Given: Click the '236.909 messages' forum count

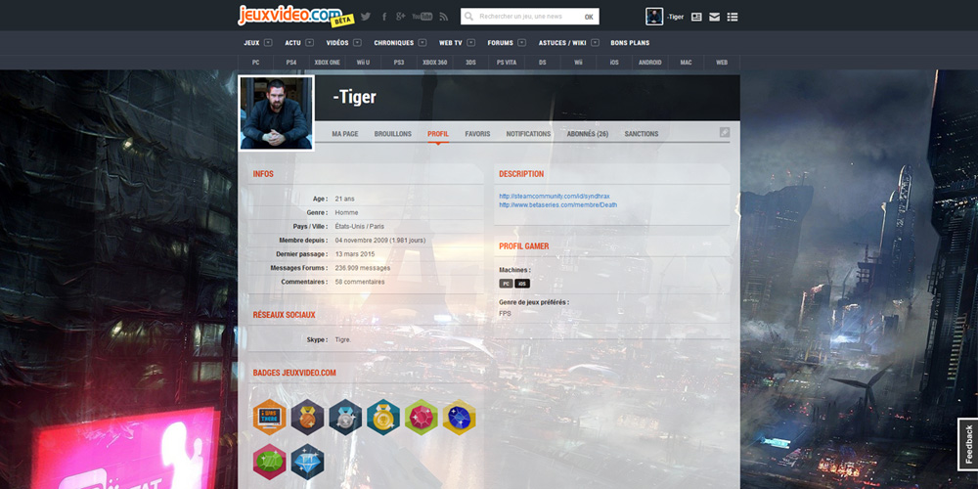Looking at the screenshot, I should (363, 268).
